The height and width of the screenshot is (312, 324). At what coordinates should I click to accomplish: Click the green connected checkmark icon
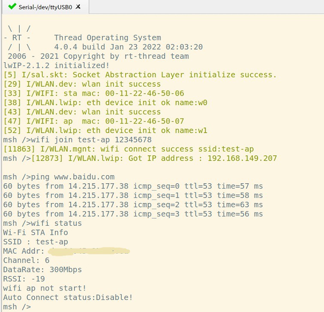[12, 7]
